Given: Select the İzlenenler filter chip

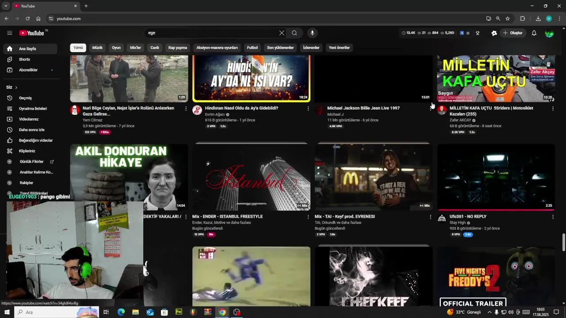Looking at the screenshot, I should tap(311, 48).
